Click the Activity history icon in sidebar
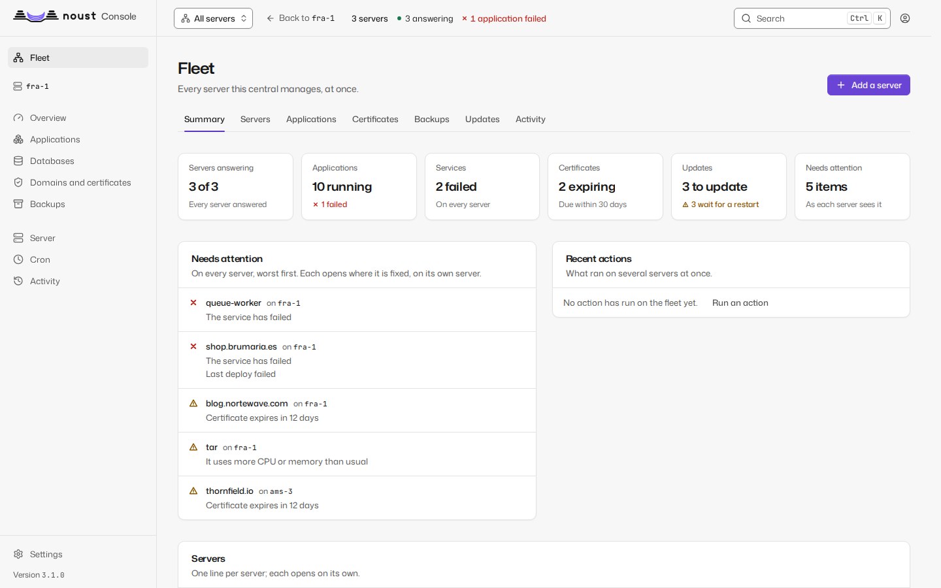This screenshot has width=941, height=588. click(18, 281)
